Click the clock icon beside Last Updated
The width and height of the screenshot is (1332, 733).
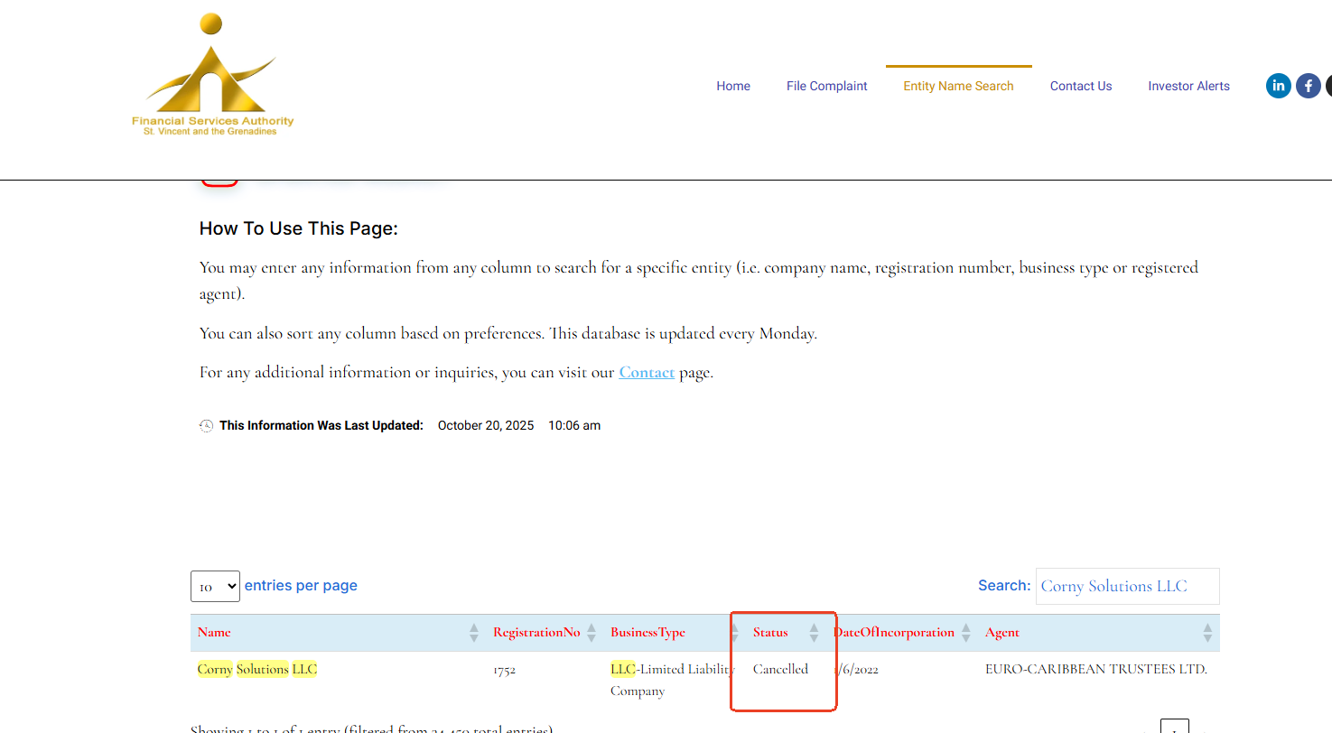[x=206, y=426]
